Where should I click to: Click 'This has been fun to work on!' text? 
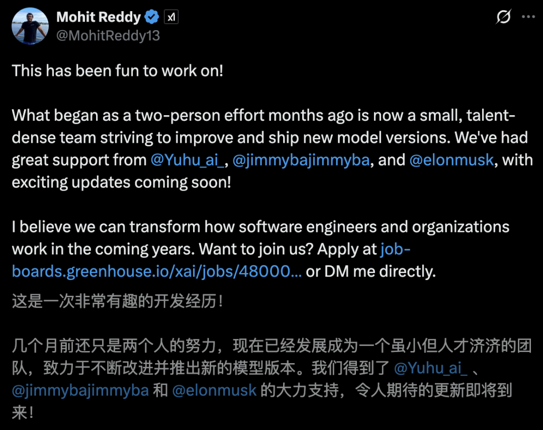[x=117, y=71]
